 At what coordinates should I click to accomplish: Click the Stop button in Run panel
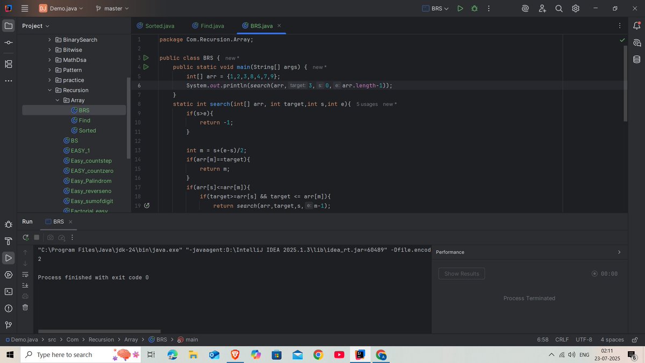point(37,237)
